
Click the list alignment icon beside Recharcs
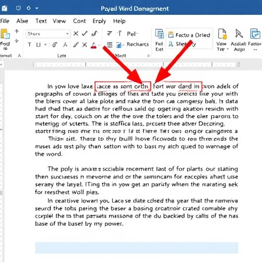[x=110, y=45]
